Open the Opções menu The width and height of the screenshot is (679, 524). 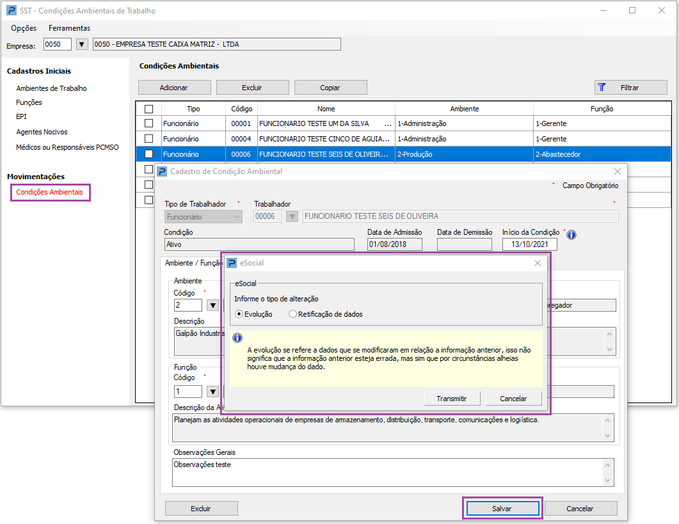pyautogui.click(x=24, y=28)
